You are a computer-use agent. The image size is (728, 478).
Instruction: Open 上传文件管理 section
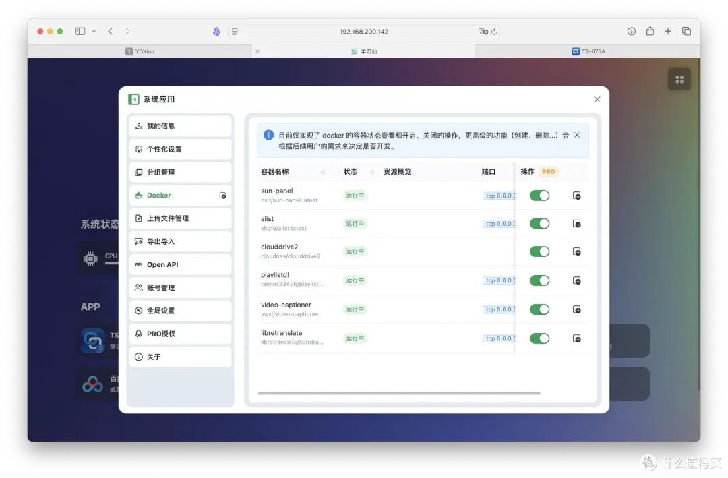point(180,218)
